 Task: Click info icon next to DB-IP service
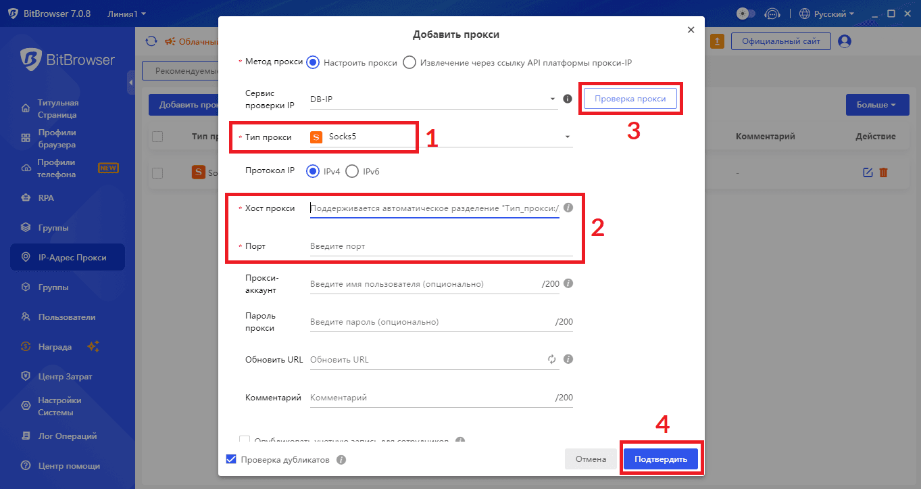568,99
